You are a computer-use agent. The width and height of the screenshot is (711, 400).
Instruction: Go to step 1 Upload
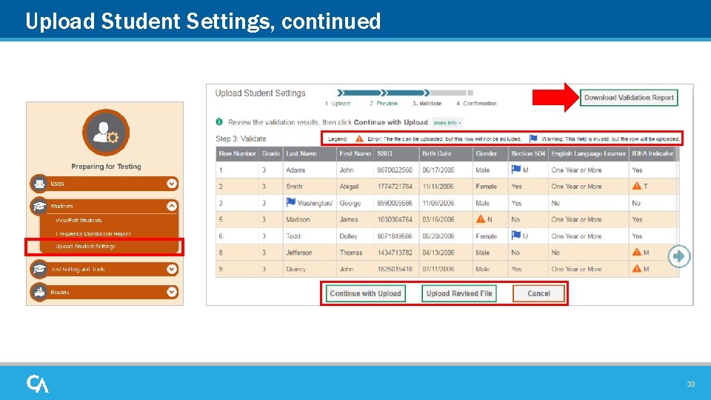[338, 104]
